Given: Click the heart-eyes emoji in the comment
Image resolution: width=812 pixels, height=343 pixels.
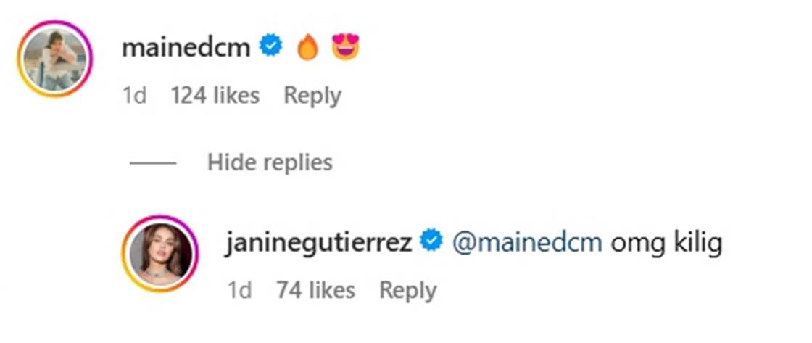Looking at the screenshot, I should point(345,48).
